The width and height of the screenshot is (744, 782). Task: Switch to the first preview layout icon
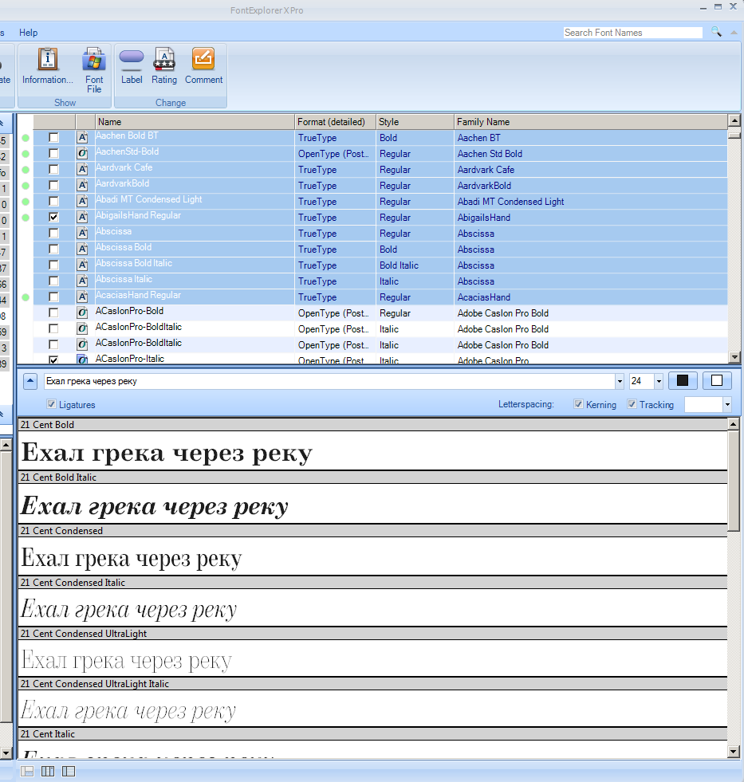pyautogui.click(x=27, y=771)
